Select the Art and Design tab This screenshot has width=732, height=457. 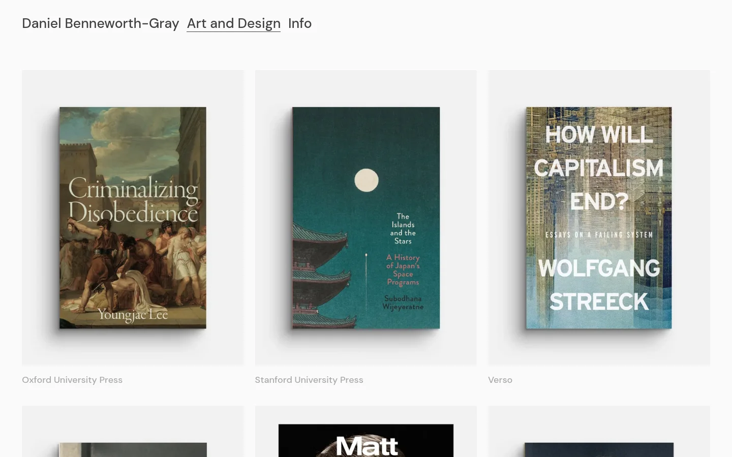[233, 23]
